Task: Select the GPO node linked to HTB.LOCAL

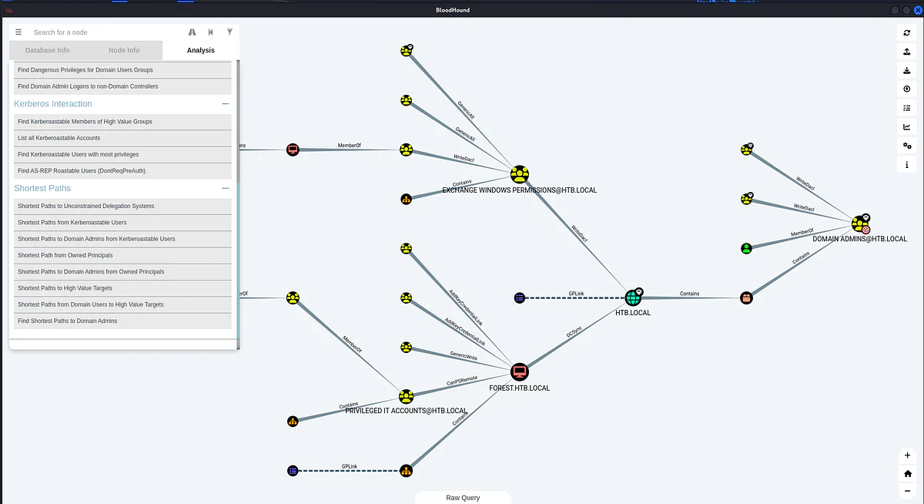Action: click(520, 297)
